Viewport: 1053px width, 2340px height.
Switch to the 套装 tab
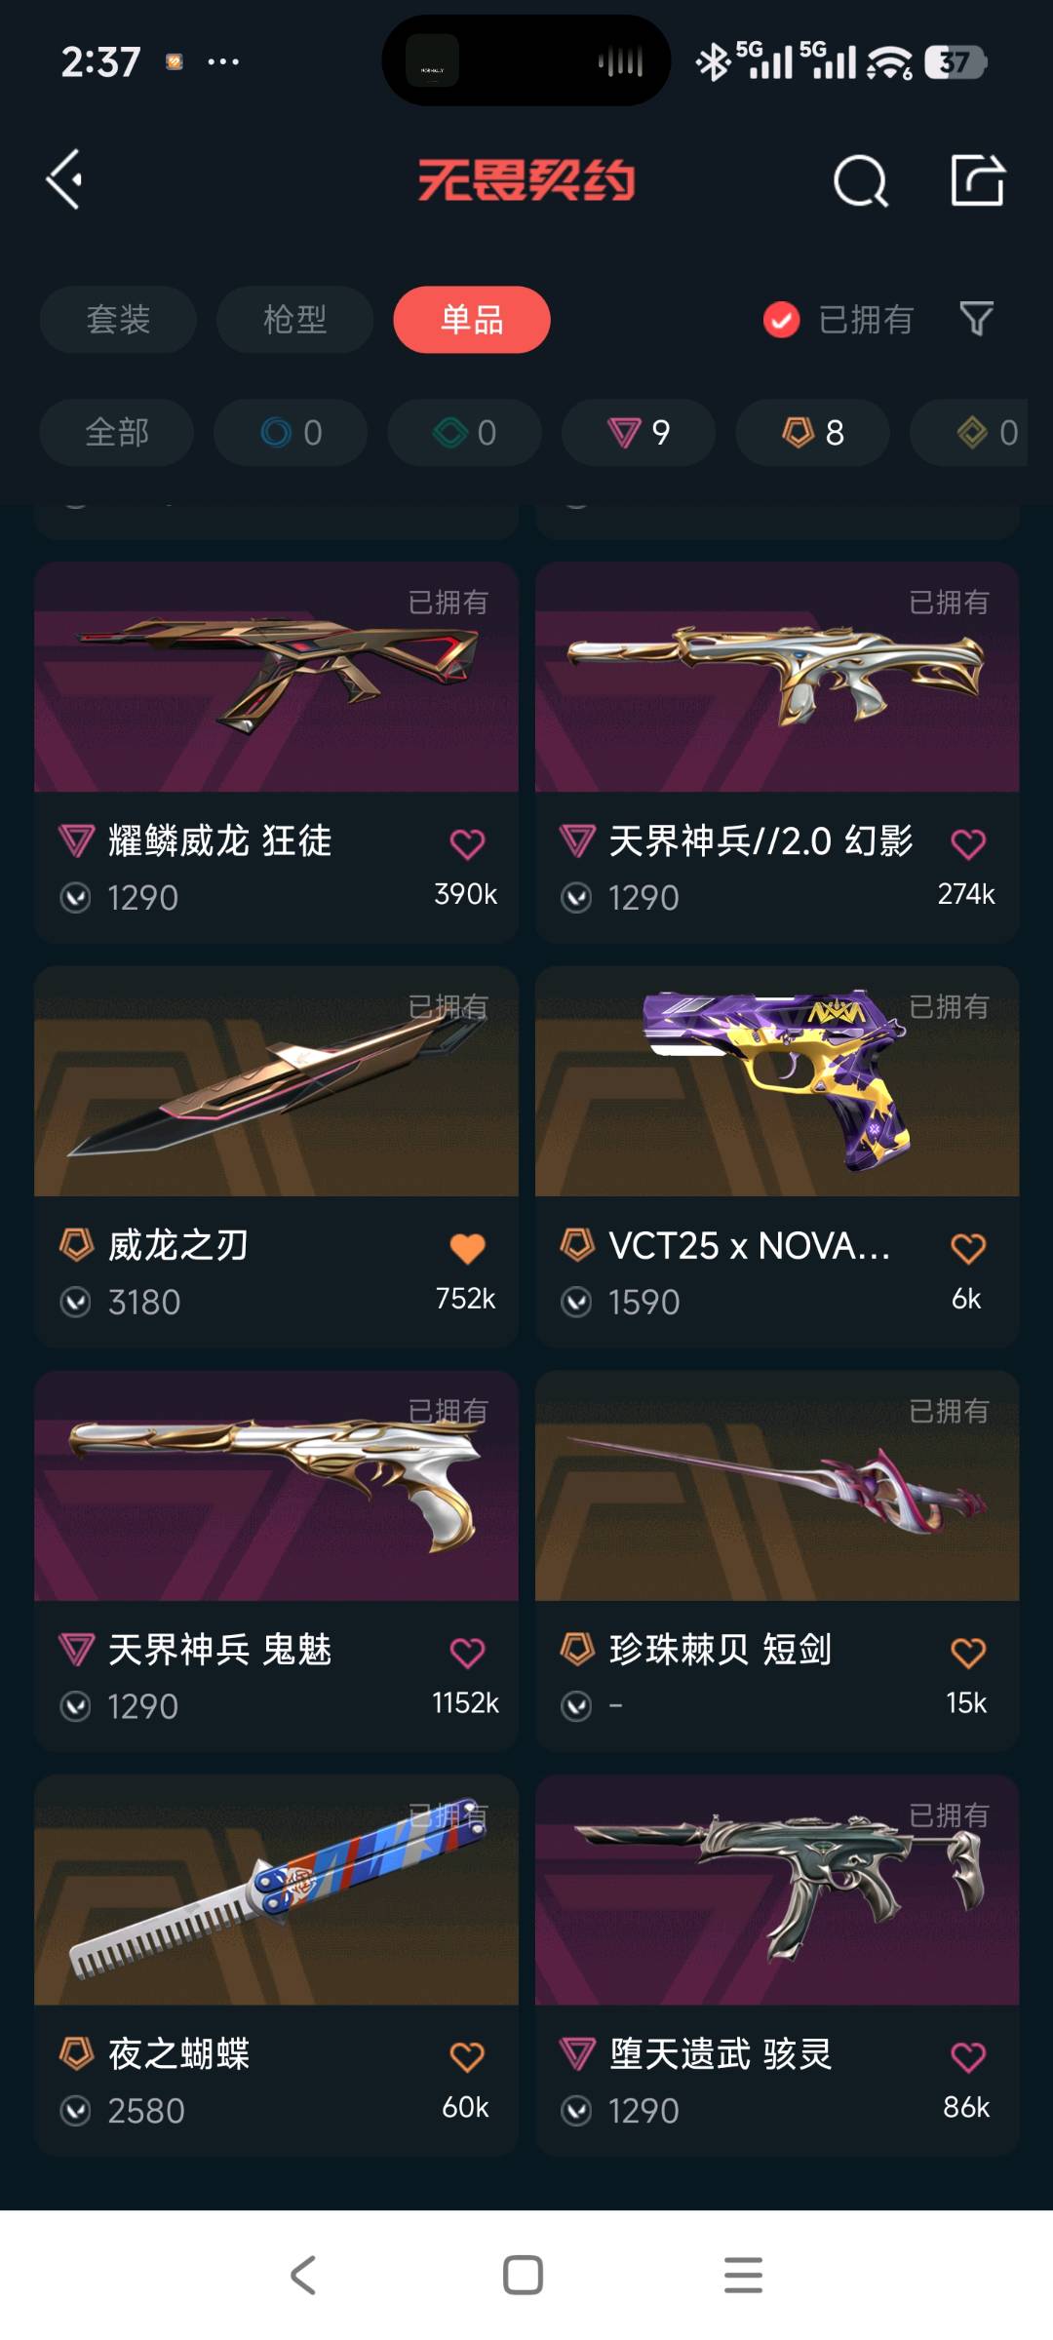click(118, 320)
